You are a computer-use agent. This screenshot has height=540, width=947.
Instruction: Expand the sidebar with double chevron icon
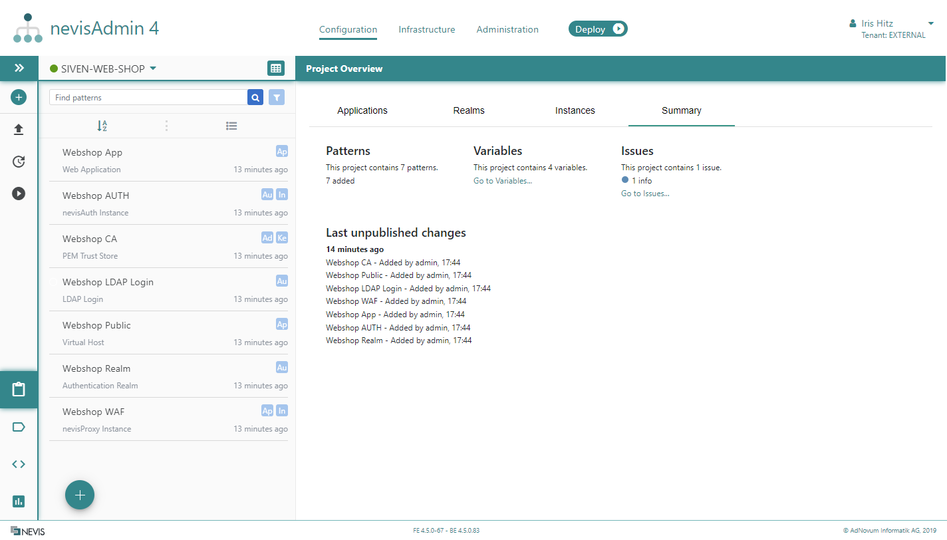[x=19, y=68]
